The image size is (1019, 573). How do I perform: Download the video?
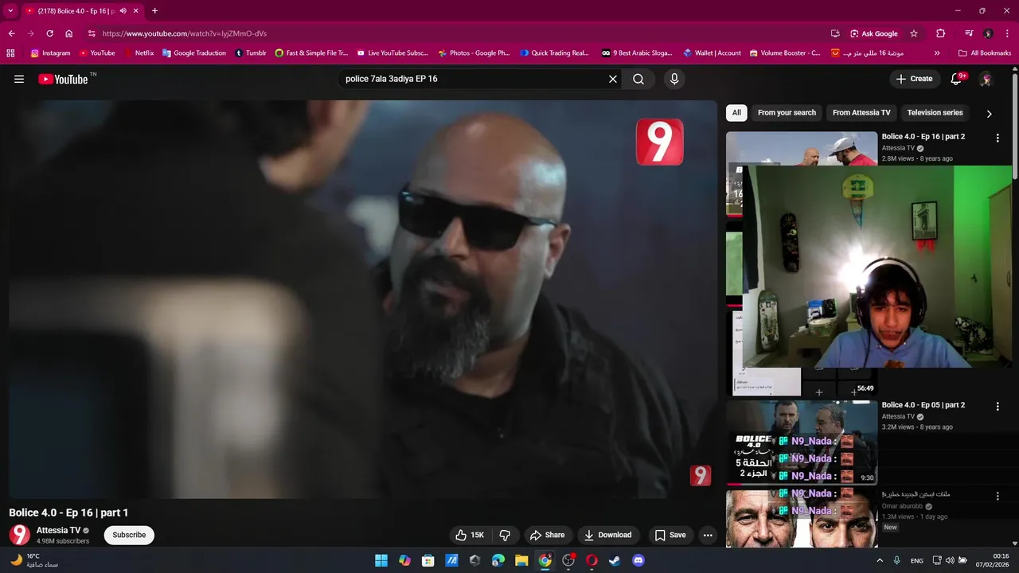point(607,535)
